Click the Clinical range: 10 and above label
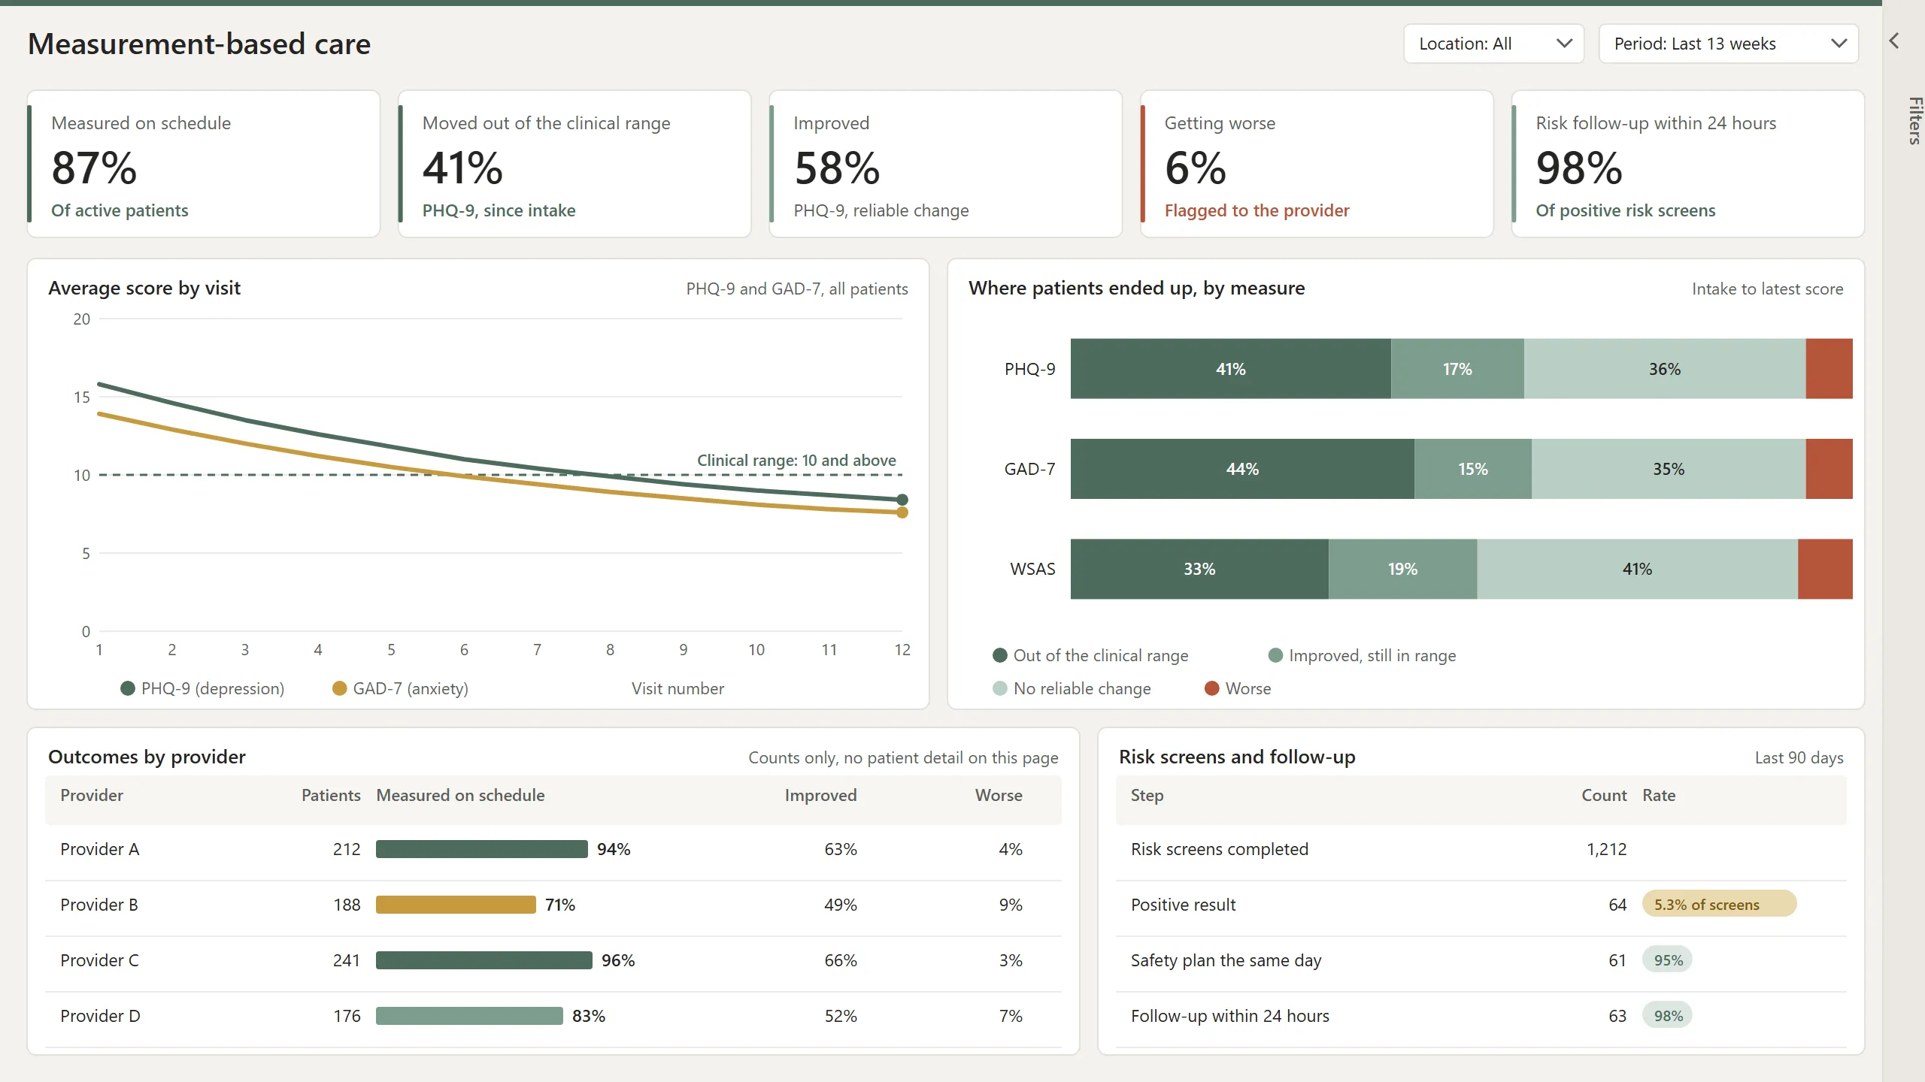This screenshot has height=1082, width=1925. [796, 460]
